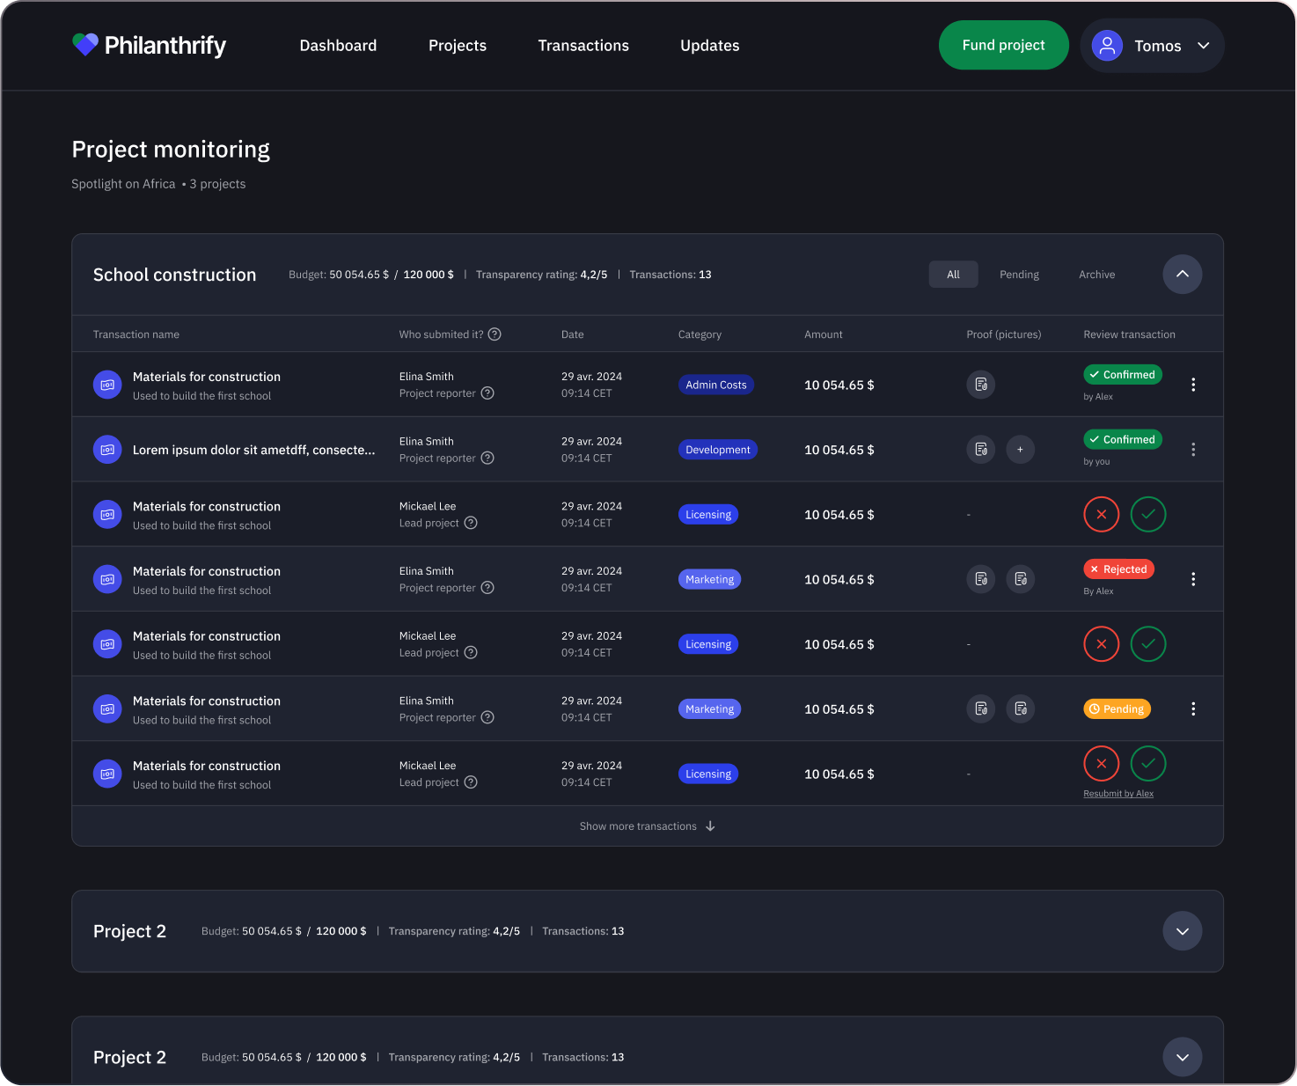Approve the transaction with Resubmit by Alex
The height and width of the screenshot is (1086, 1297).
[x=1147, y=764]
